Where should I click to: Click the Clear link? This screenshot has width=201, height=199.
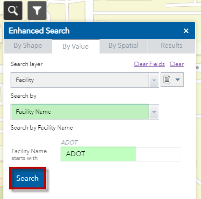click(176, 64)
